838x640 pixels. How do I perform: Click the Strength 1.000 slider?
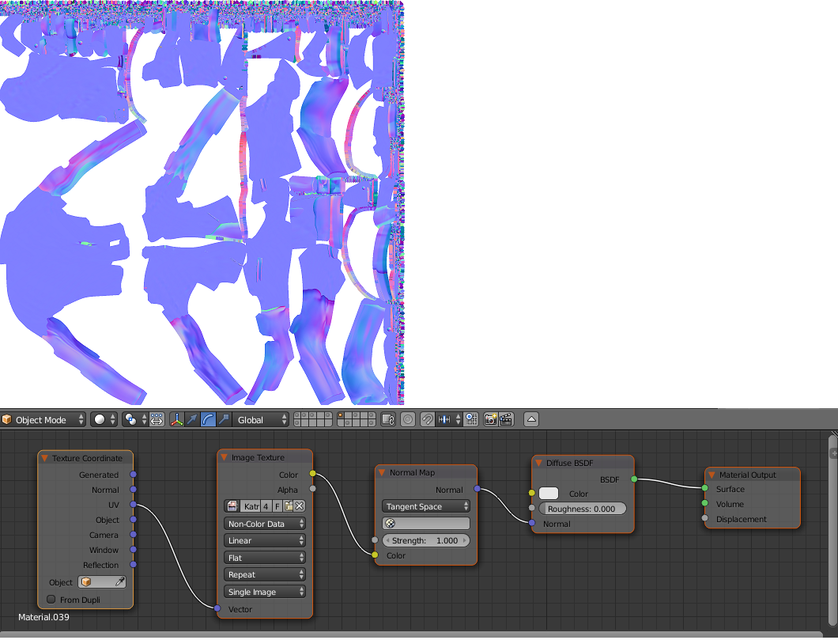point(426,540)
